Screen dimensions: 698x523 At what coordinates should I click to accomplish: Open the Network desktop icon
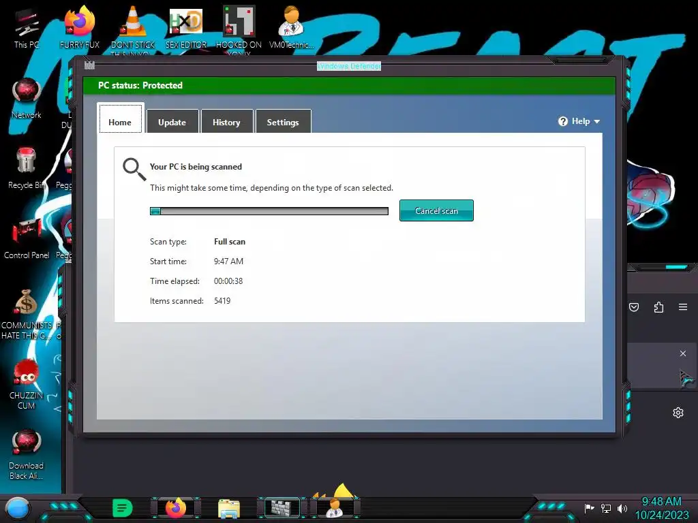click(x=27, y=98)
